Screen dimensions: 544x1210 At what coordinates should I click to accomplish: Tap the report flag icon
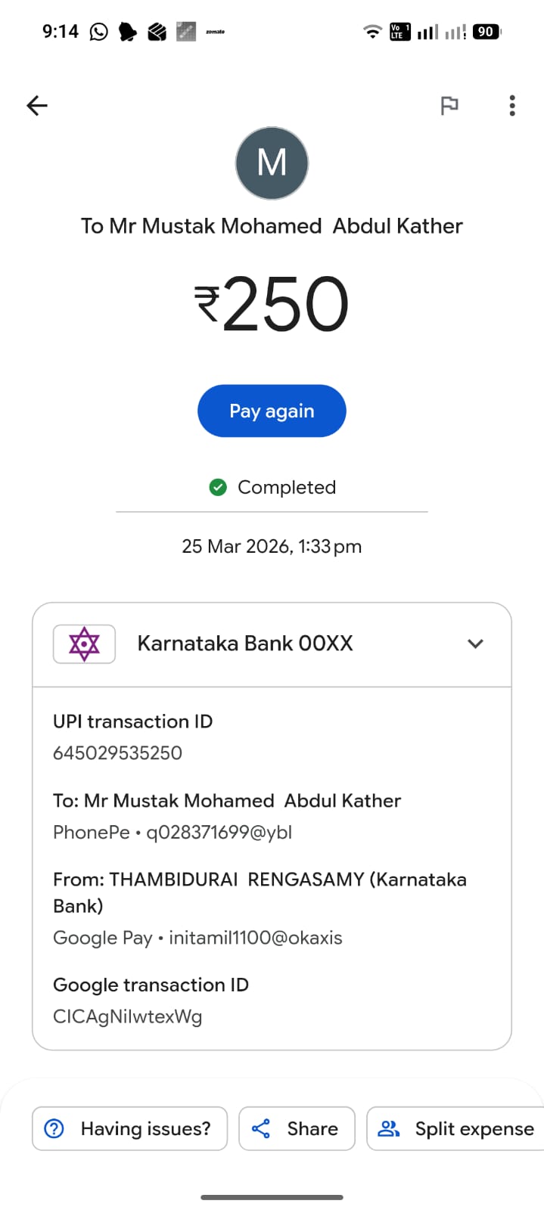449,105
